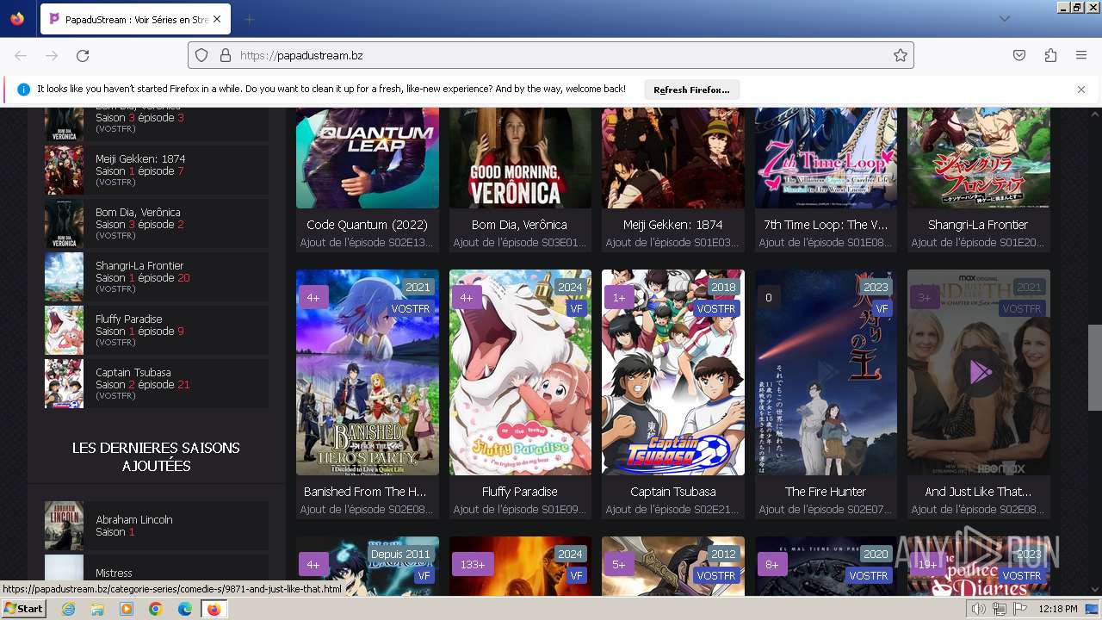Click the Quantum Leap poster image
Screen dimensions: 1102x620
pyautogui.click(x=368, y=158)
